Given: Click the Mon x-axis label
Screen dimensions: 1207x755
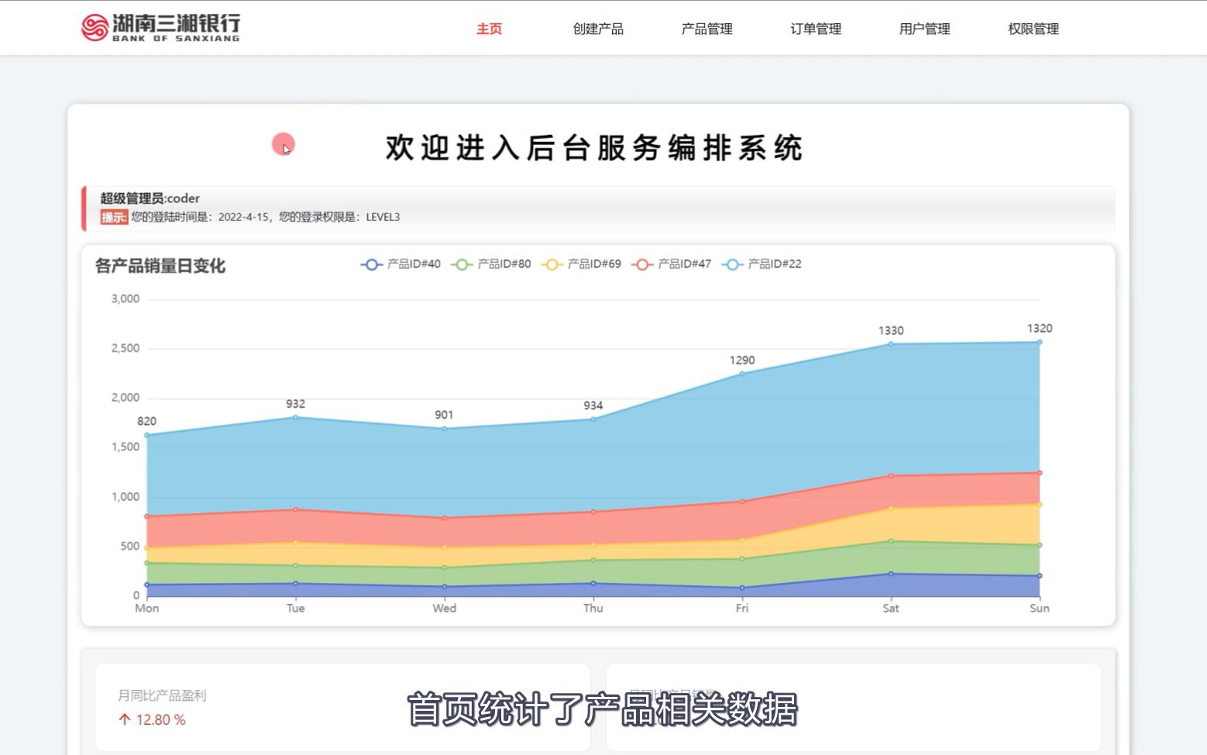Looking at the screenshot, I should [x=146, y=608].
